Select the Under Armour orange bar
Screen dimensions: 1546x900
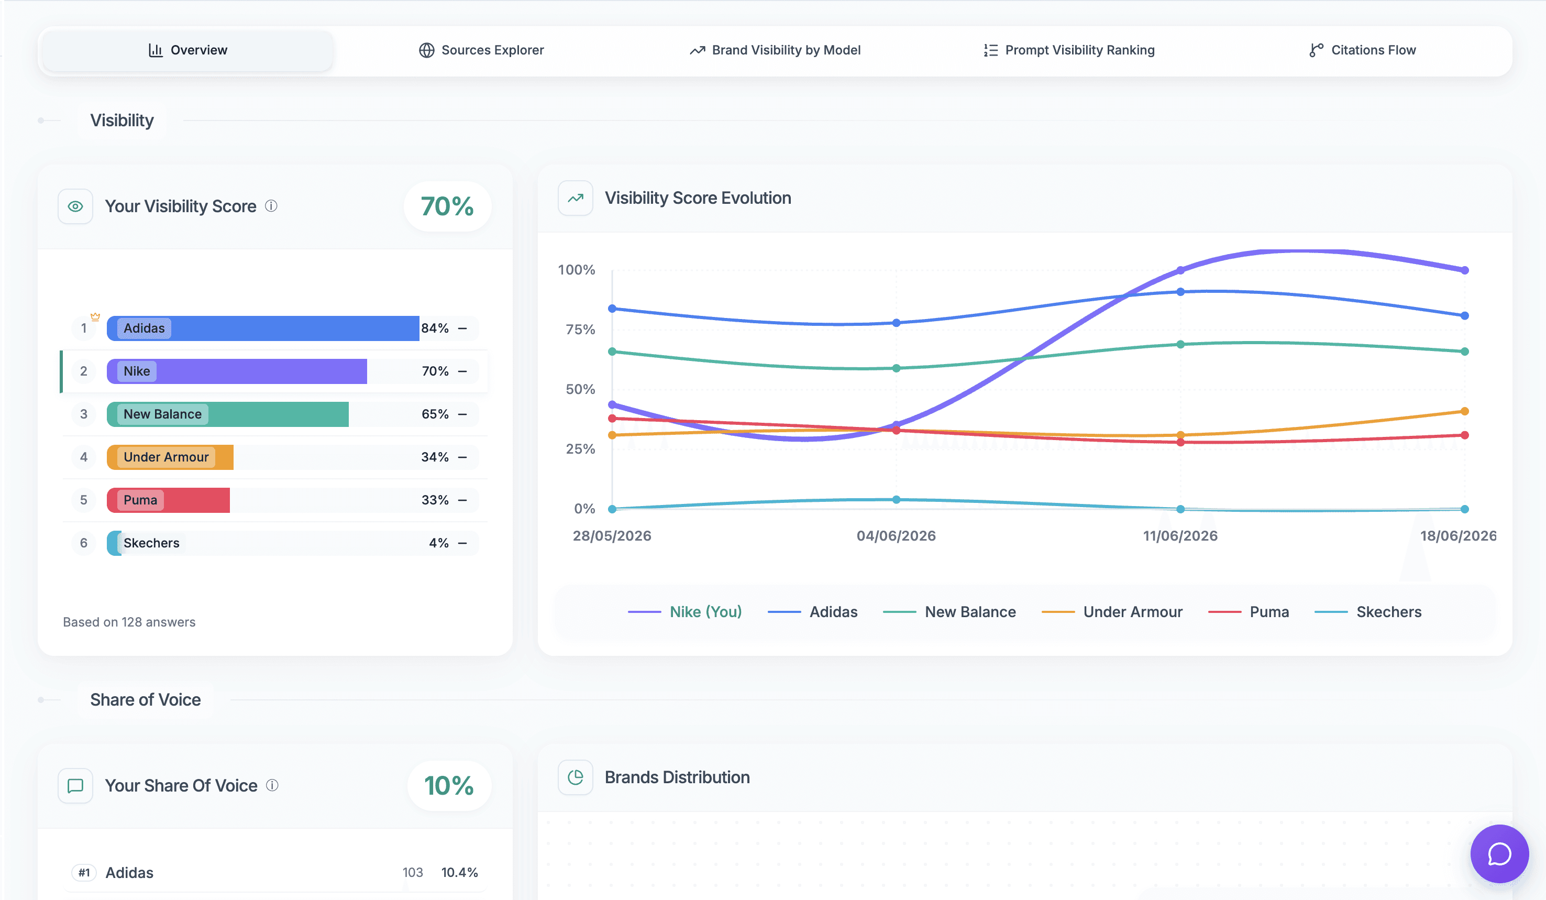click(x=170, y=457)
